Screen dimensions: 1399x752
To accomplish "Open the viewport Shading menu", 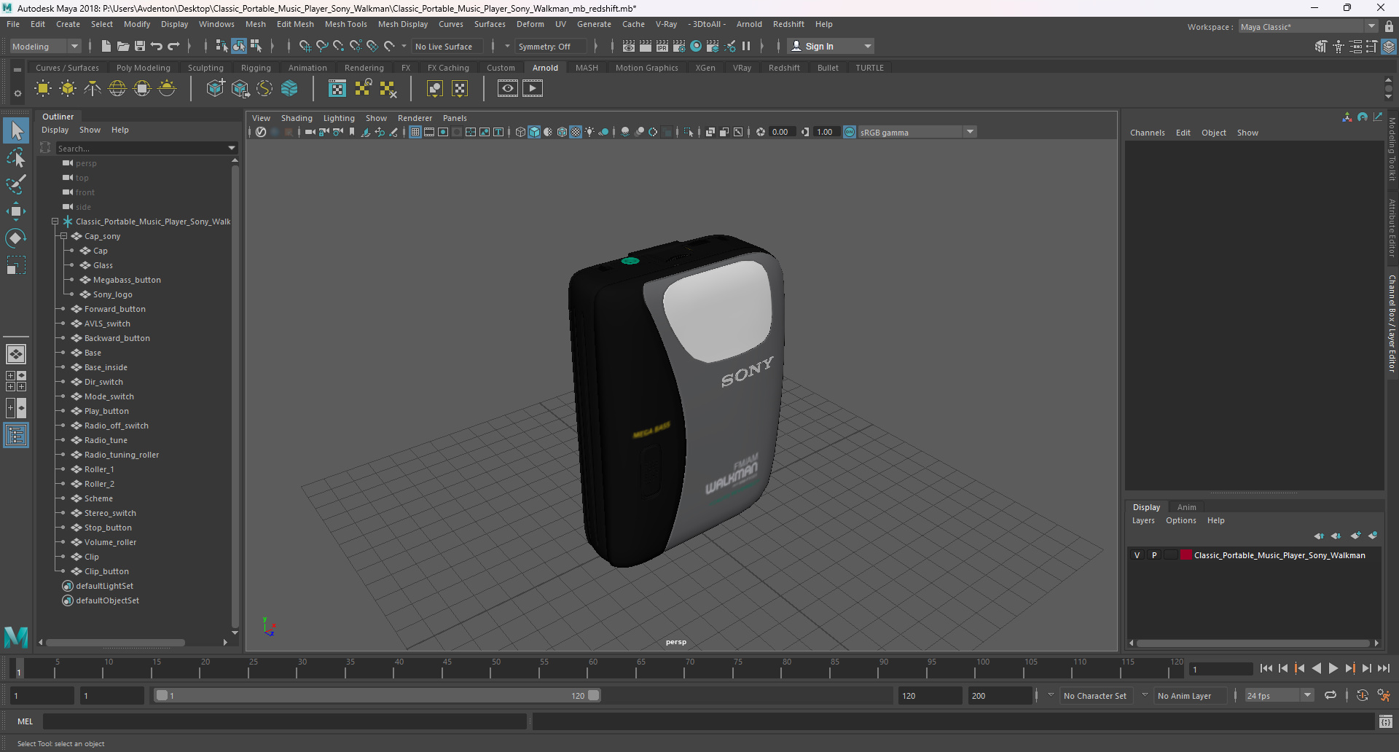I will (297, 118).
